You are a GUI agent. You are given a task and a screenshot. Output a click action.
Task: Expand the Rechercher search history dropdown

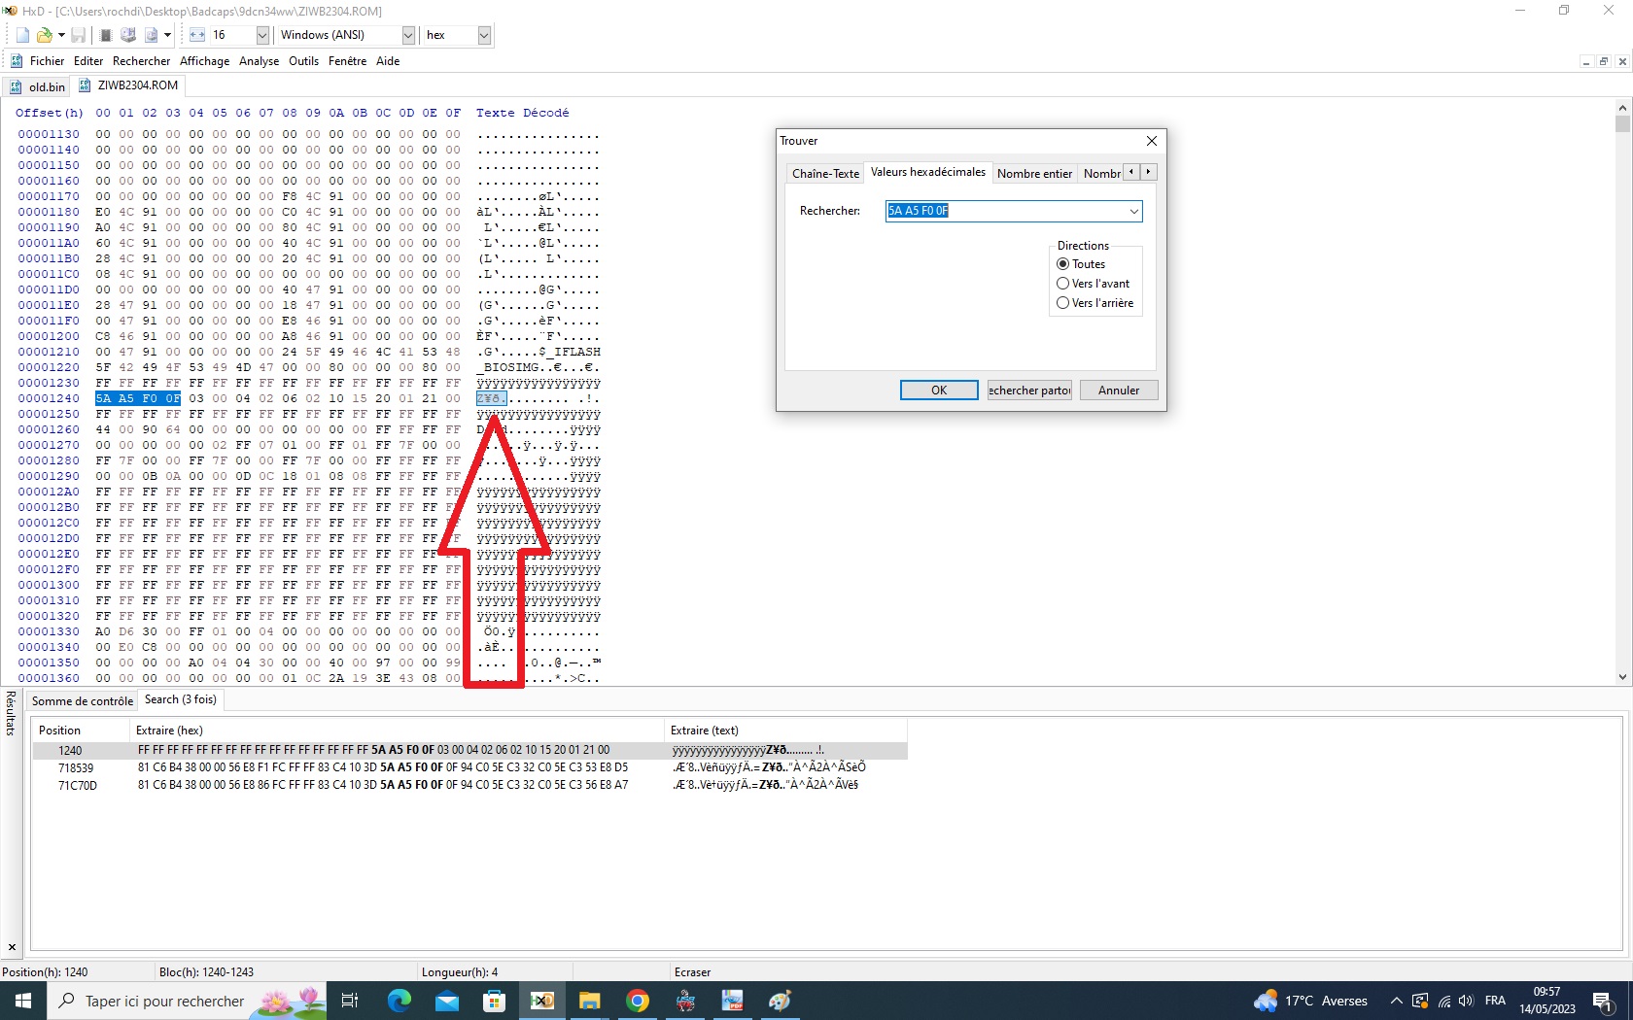point(1133,211)
